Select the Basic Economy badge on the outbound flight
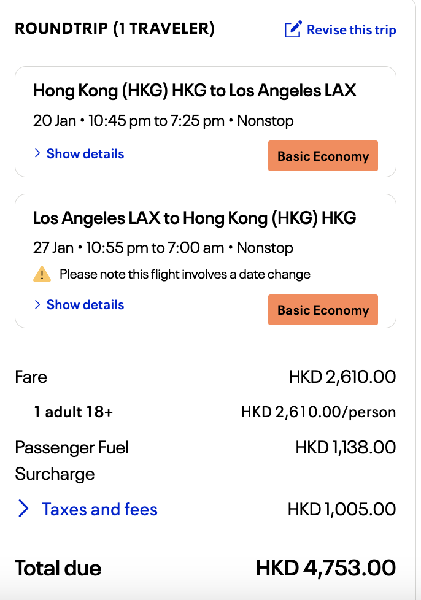Screen dimensions: 421x600 tap(323, 156)
